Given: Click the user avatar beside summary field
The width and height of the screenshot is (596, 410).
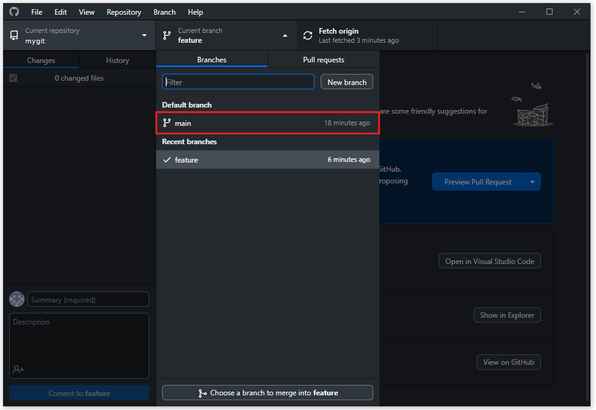Looking at the screenshot, I should click(17, 299).
